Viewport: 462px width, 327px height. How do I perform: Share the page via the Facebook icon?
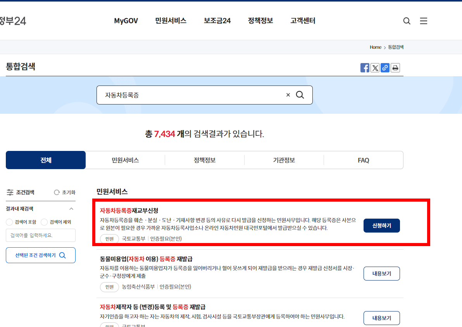click(x=365, y=68)
